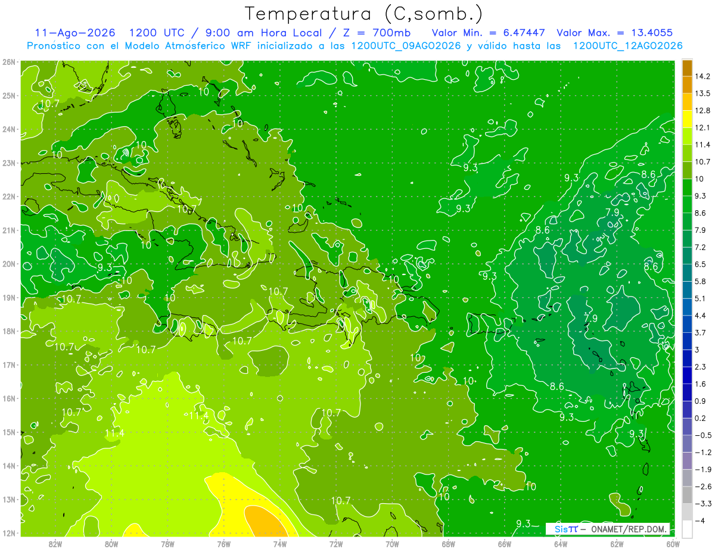Click 'Valor Min. = 6.47447' in header

(489, 33)
